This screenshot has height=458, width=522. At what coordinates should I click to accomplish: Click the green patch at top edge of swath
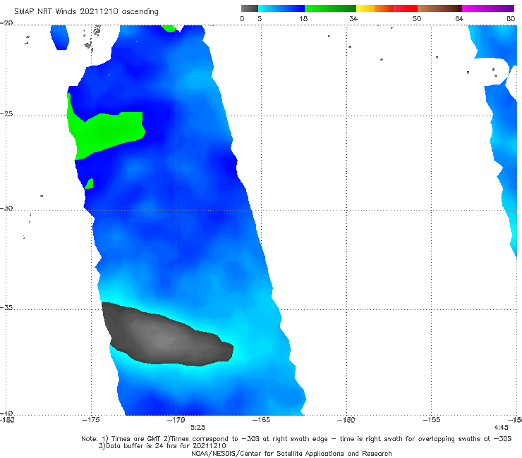(169, 28)
